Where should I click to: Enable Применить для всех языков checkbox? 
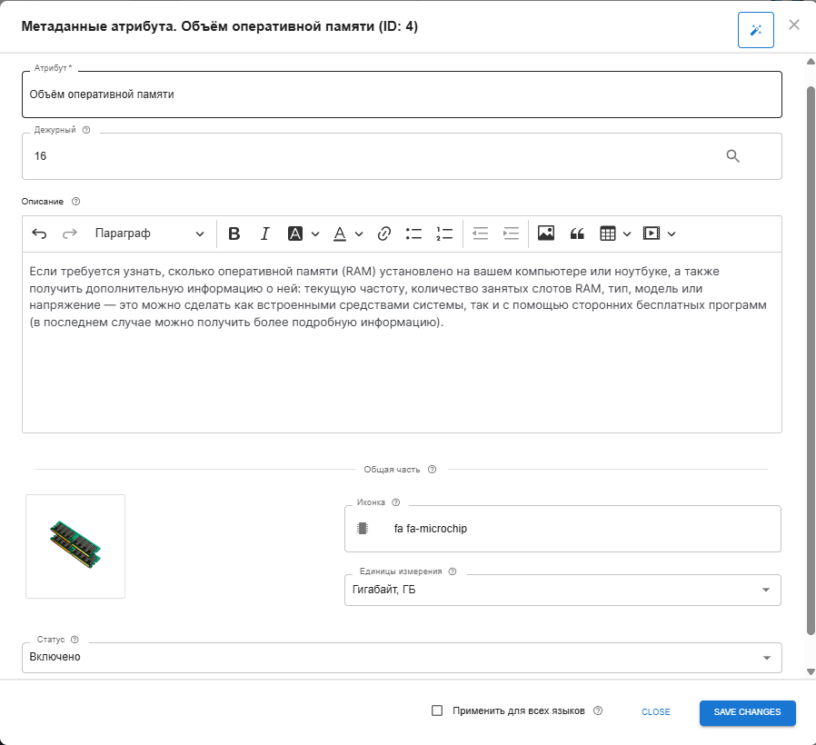[x=439, y=711]
